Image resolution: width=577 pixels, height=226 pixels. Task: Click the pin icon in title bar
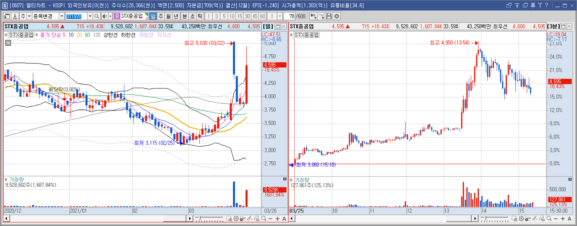click(533, 5)
